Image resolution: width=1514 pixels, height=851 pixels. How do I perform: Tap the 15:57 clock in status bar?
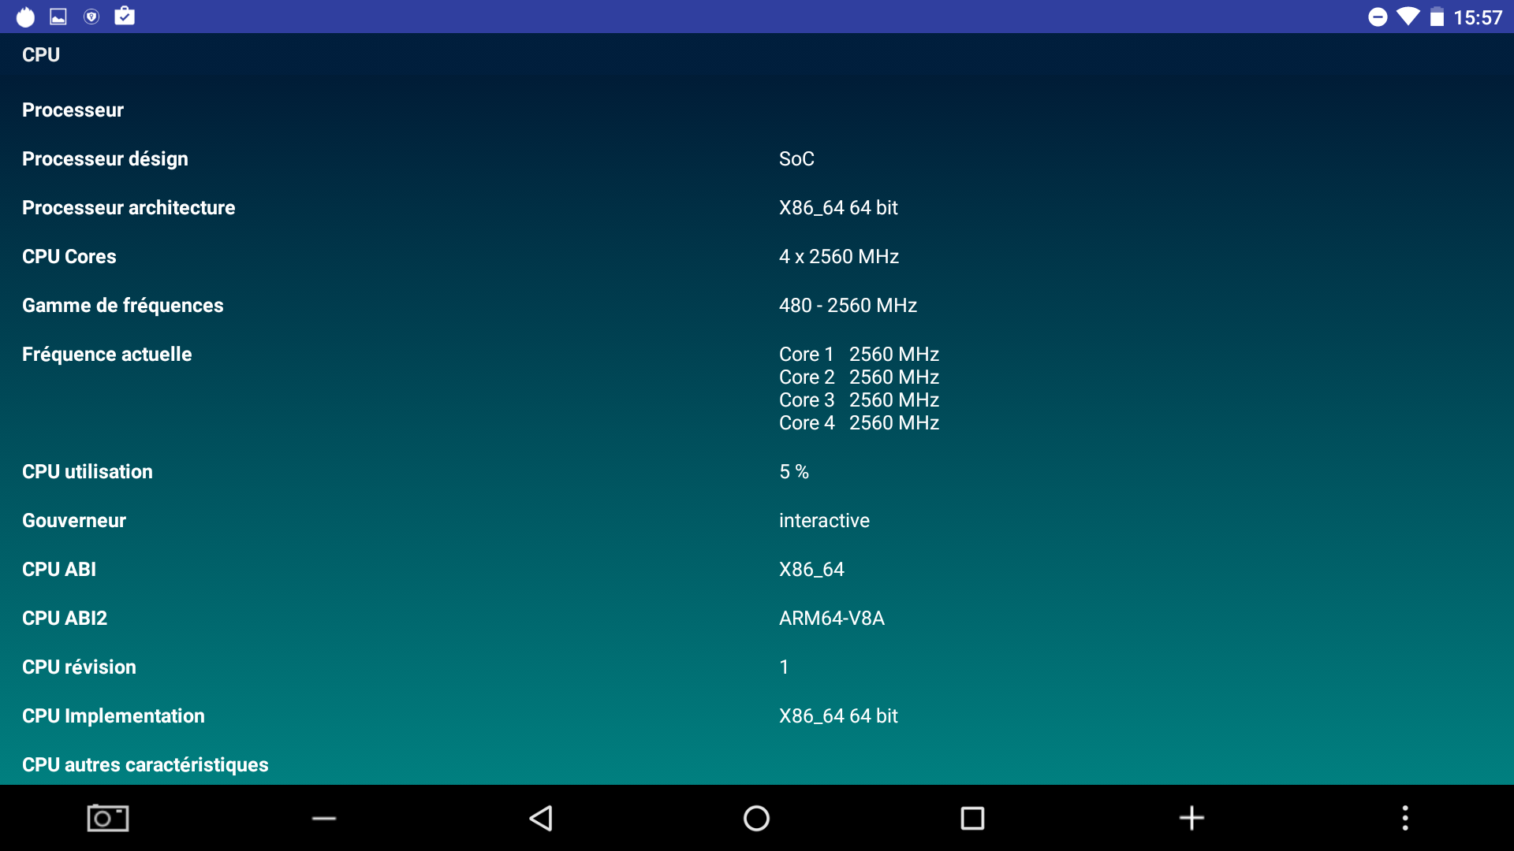(1478, 17)
